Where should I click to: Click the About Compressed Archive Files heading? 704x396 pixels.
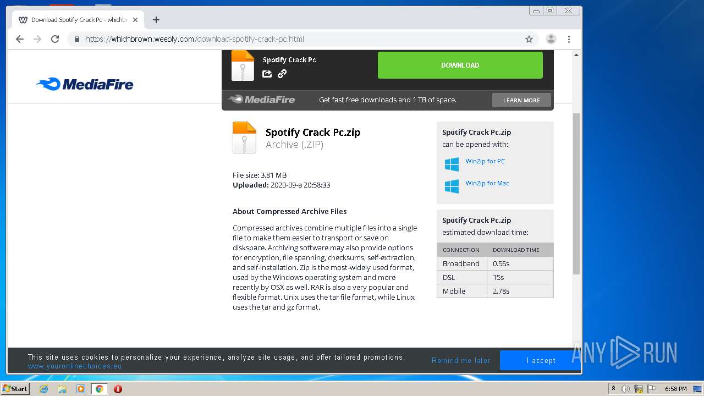(x=289, y=211)
